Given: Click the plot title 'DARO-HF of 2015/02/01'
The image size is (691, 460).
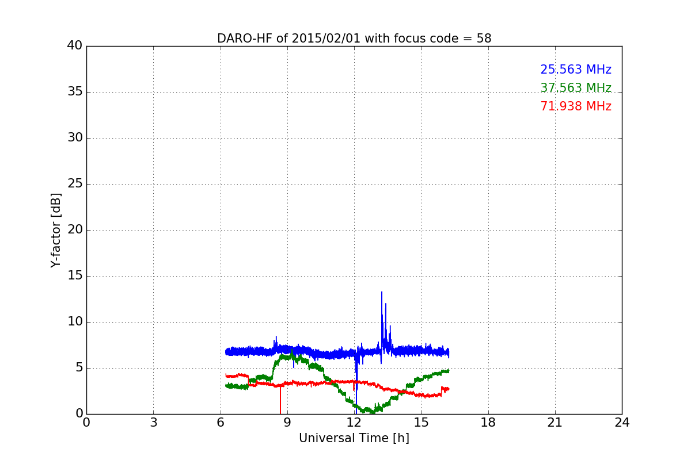Looking at the screenshot, I should (x=354, y=39).
